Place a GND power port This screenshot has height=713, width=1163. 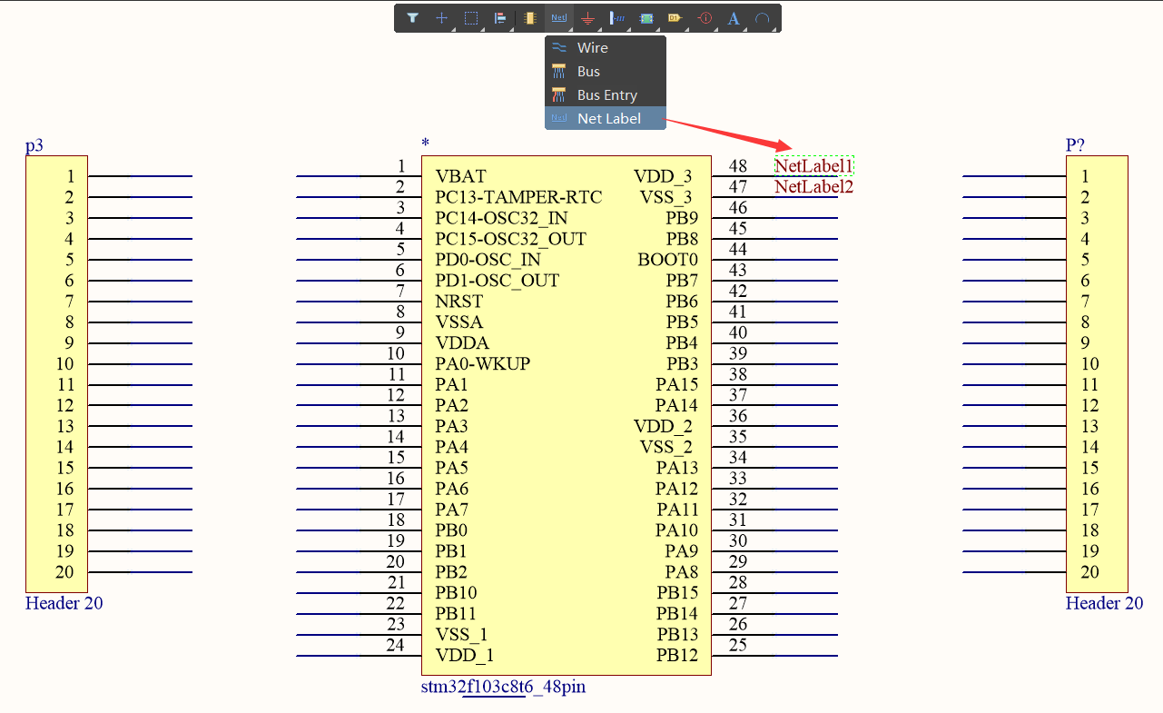[588, 18]
